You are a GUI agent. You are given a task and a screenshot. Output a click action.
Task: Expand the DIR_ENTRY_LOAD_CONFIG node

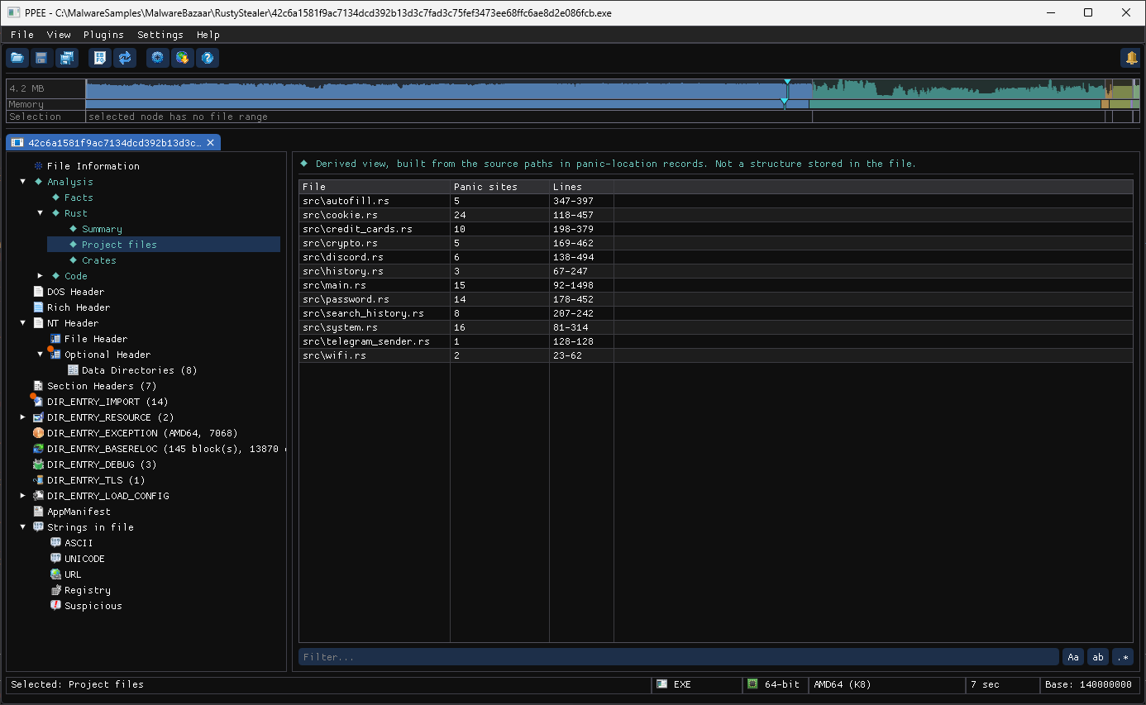tap(23, 496)
